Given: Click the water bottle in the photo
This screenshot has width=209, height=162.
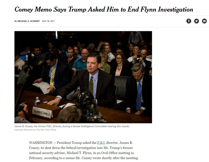Looking at the screenshot, I should coord(37,101).
